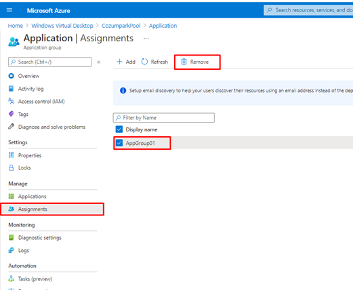Open Applications under Manage
The width and height of the screenshot is (353, 290).
pos(32,196)
